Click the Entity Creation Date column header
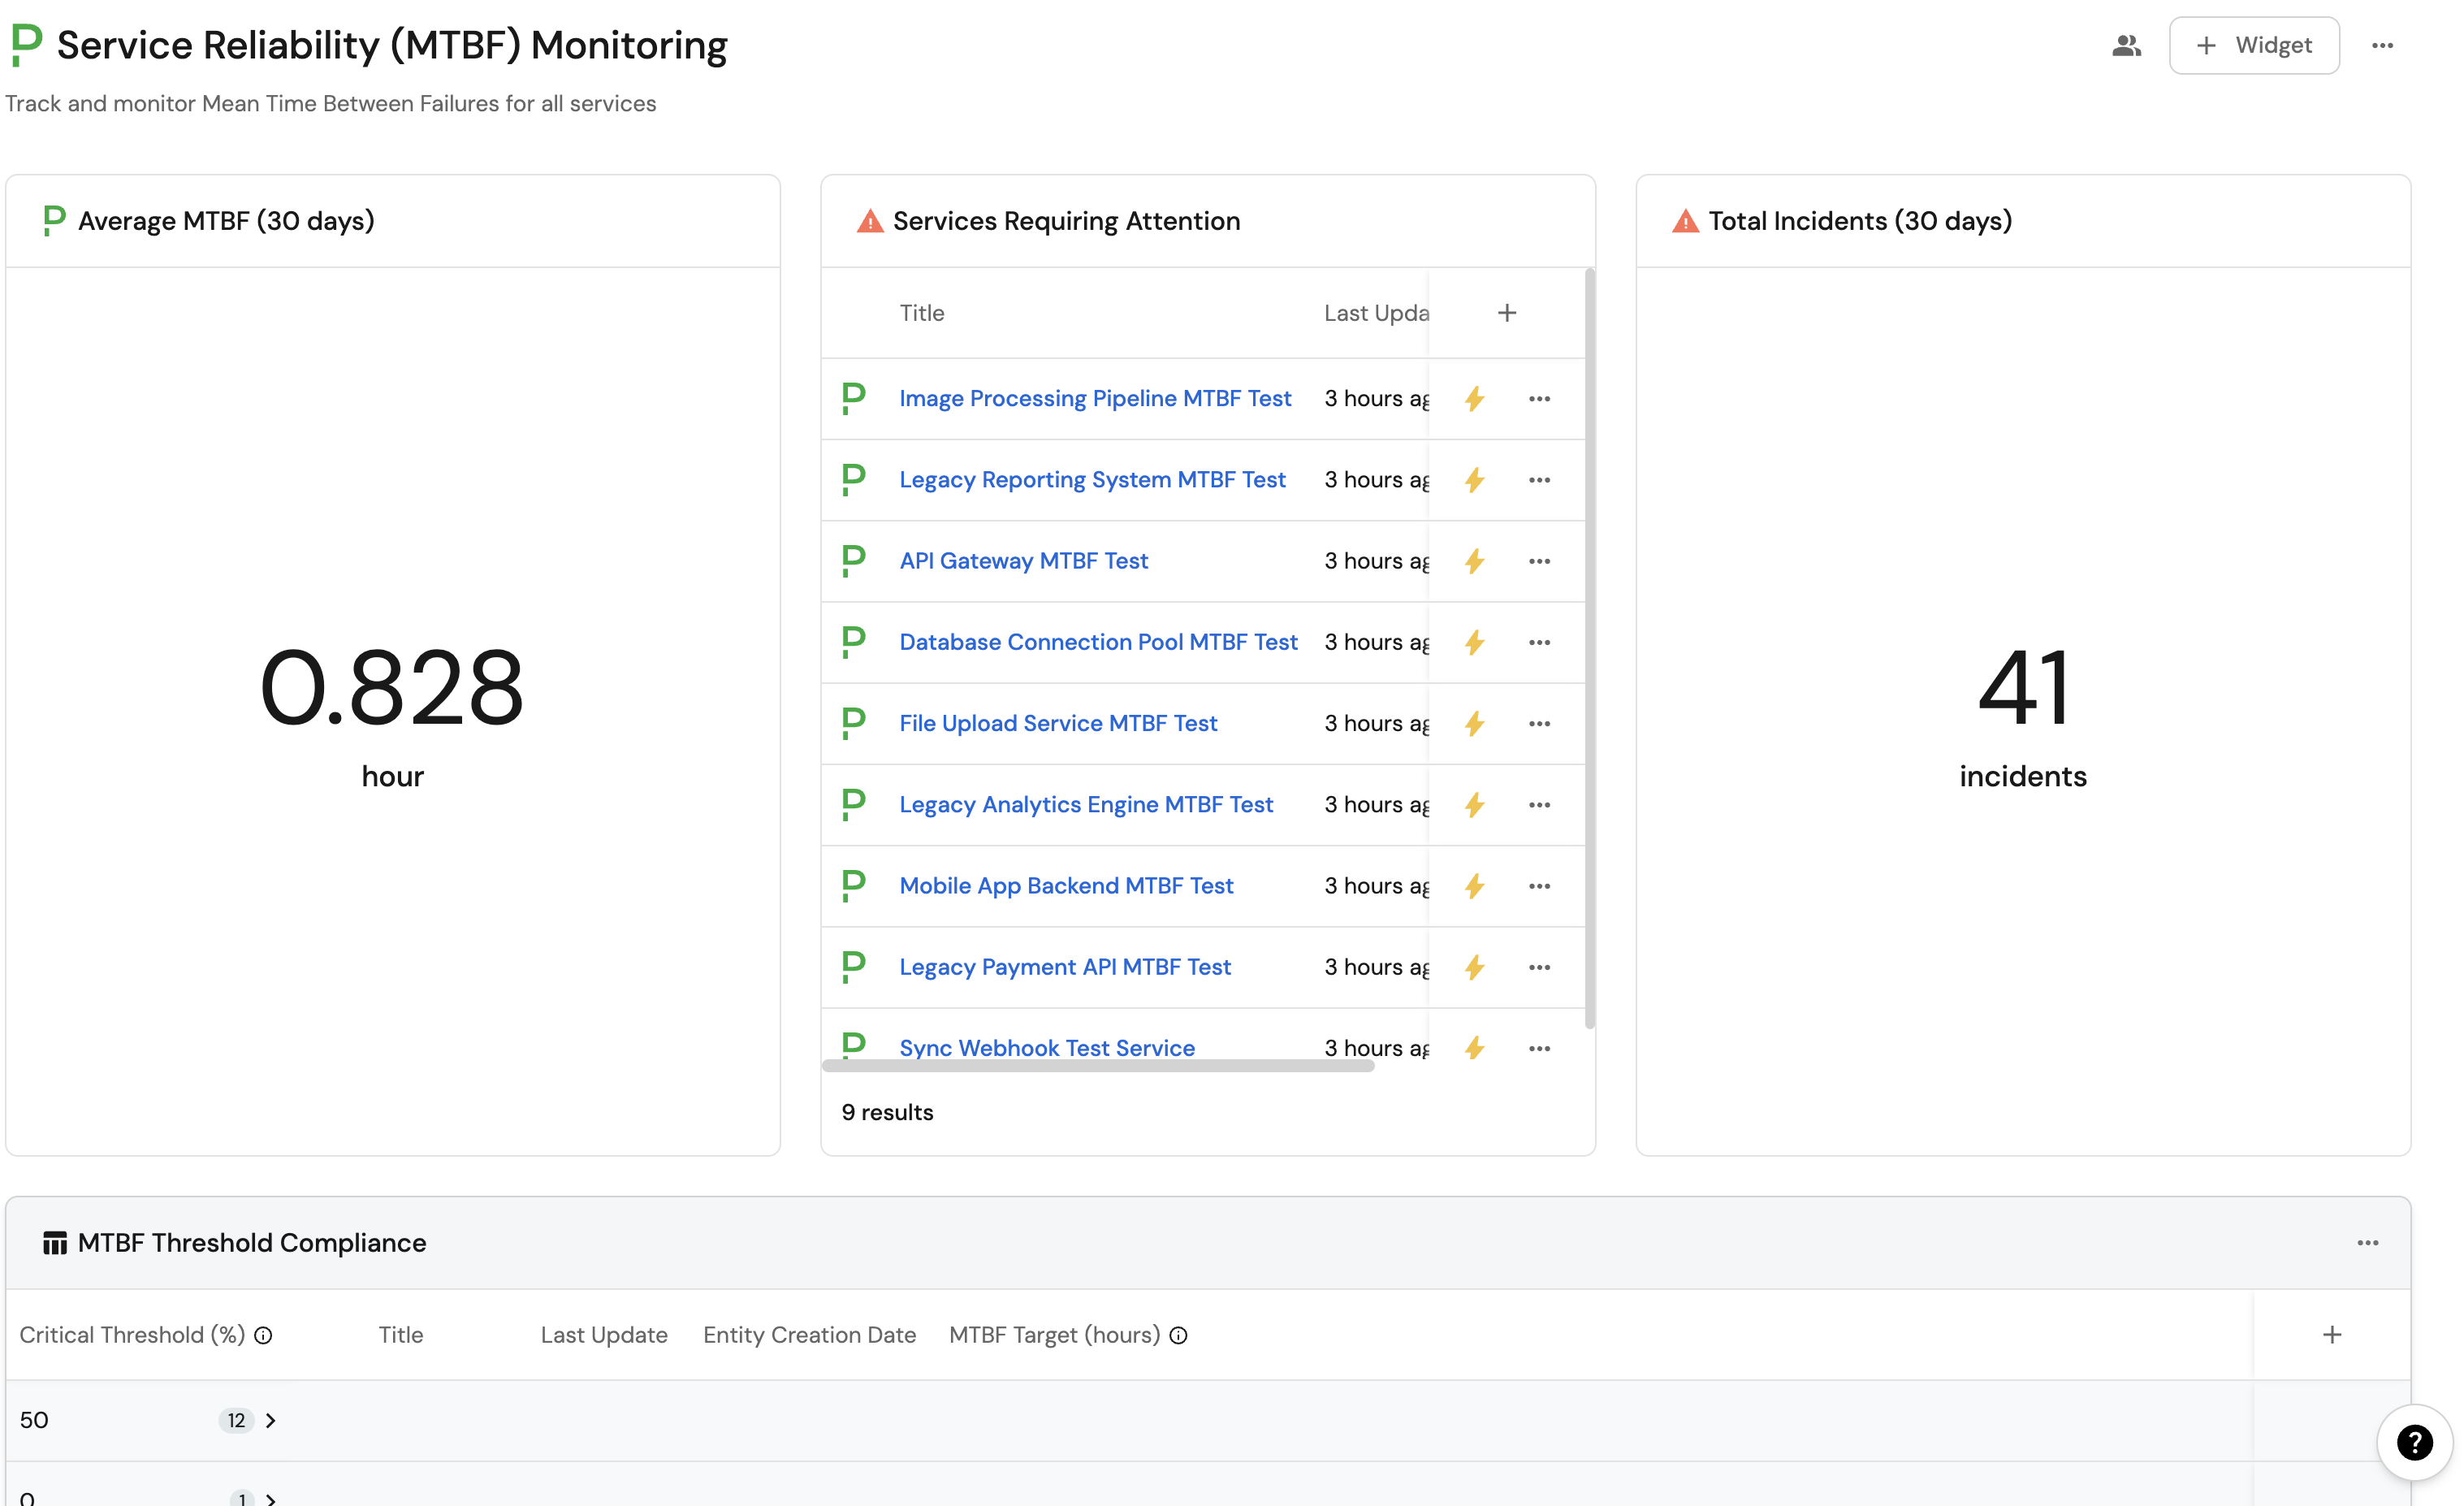Screen dimensions: 2464x1506 pos(809,1335)
